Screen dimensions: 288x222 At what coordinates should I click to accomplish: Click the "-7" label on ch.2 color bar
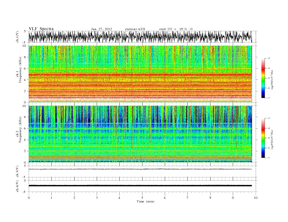(x=268, y=158)
